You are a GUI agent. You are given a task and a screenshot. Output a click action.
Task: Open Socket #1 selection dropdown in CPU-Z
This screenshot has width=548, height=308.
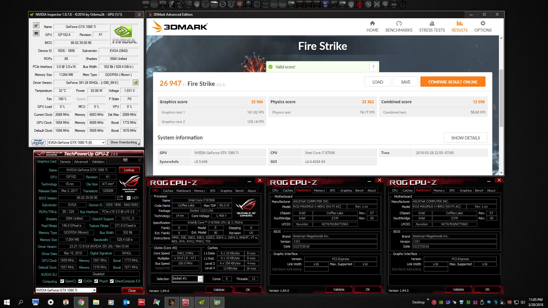pyautogui.click(x=200, y=279)
